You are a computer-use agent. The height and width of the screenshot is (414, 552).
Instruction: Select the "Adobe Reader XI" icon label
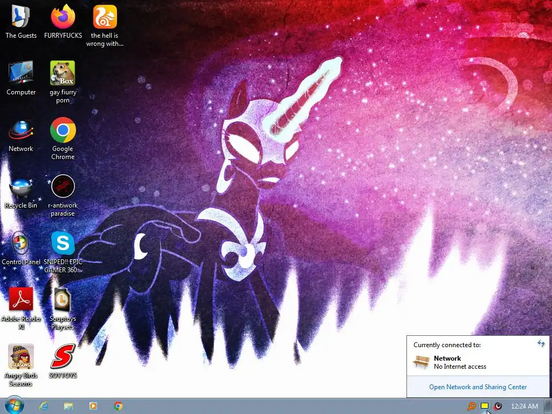pos(21,322)
